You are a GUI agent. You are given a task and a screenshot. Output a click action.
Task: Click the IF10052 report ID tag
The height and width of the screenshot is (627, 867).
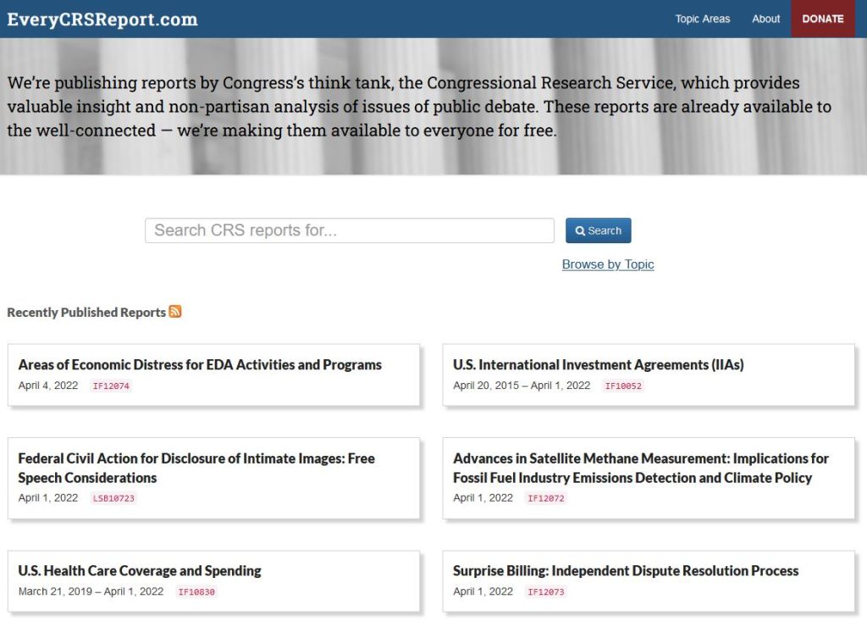(623, 386)
